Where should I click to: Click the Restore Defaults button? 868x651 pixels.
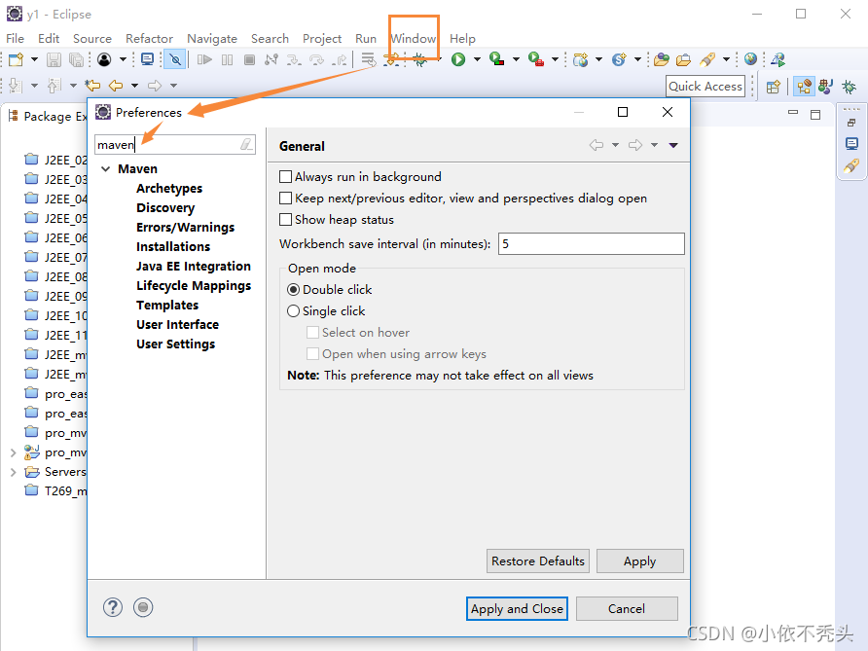pyautogui.click(x=537, y=561)
